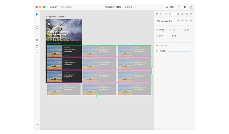Open the 54% zoom level dropdown

pos(179,7)
